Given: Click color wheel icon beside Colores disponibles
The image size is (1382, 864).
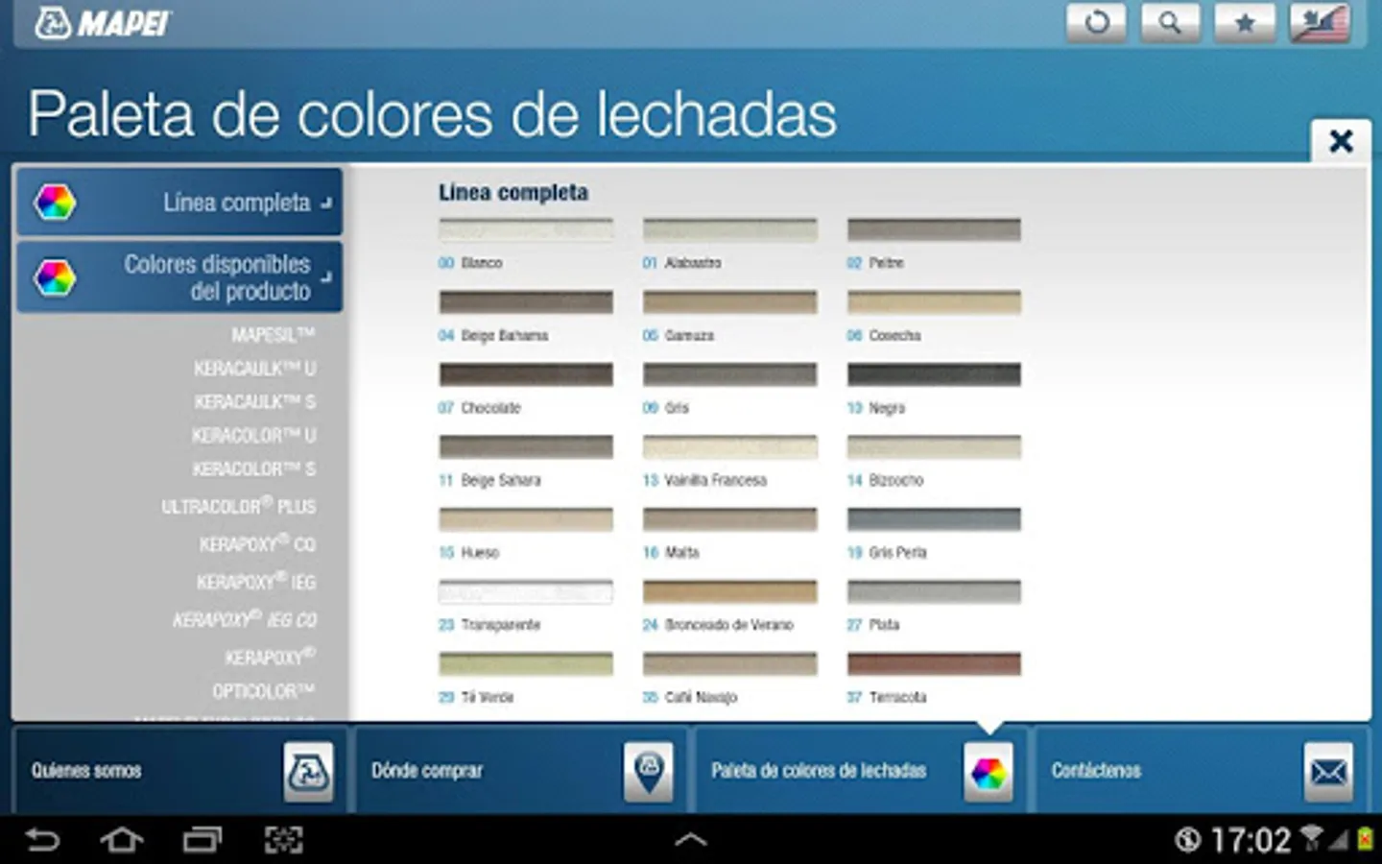Looking at the screenshot, I should (x=55, y=277).
